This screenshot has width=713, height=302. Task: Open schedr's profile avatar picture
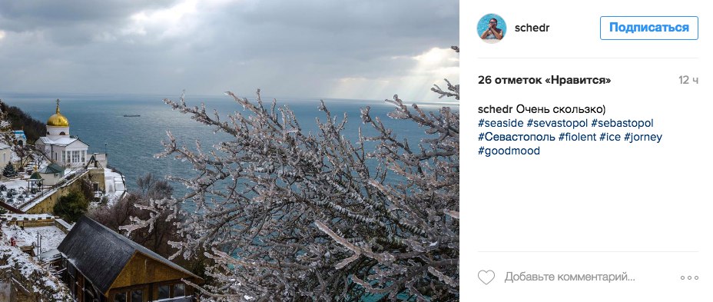(x=492, y=28)
